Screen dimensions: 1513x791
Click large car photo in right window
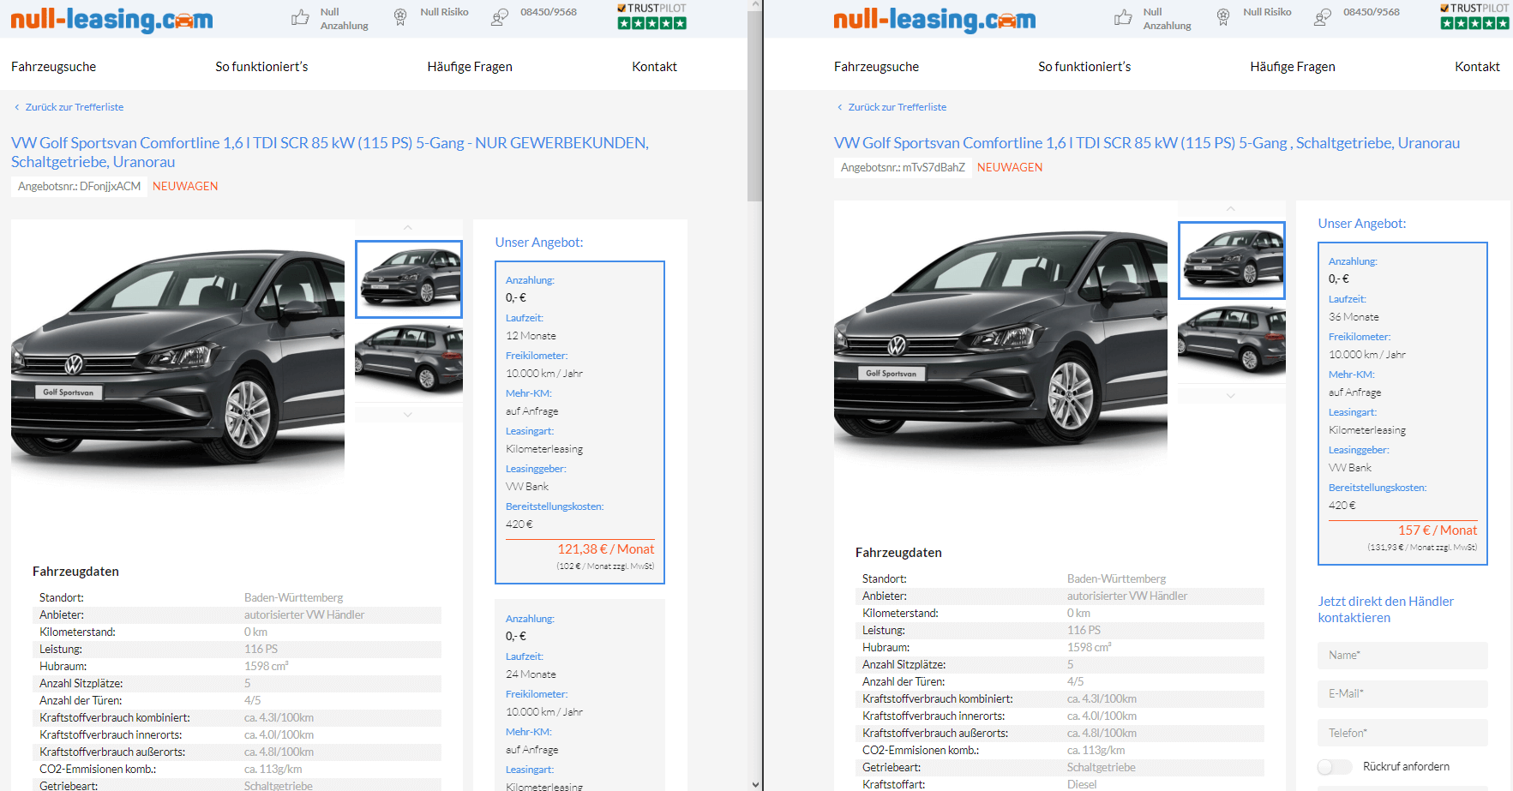[1000, 337]
